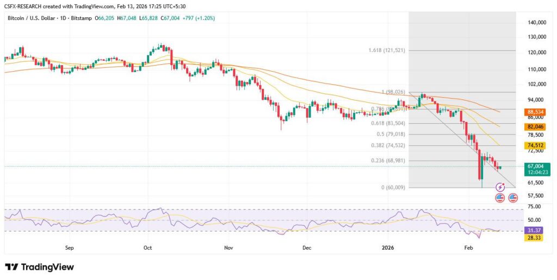Click the TradingView logo

point(39,267)
